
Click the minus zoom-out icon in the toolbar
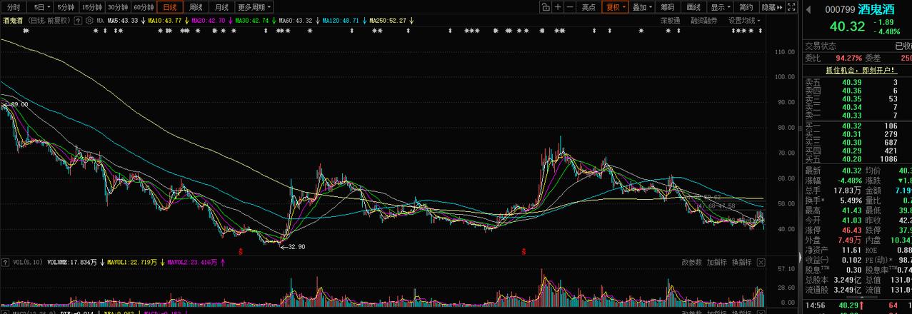[x=571, y=7]
